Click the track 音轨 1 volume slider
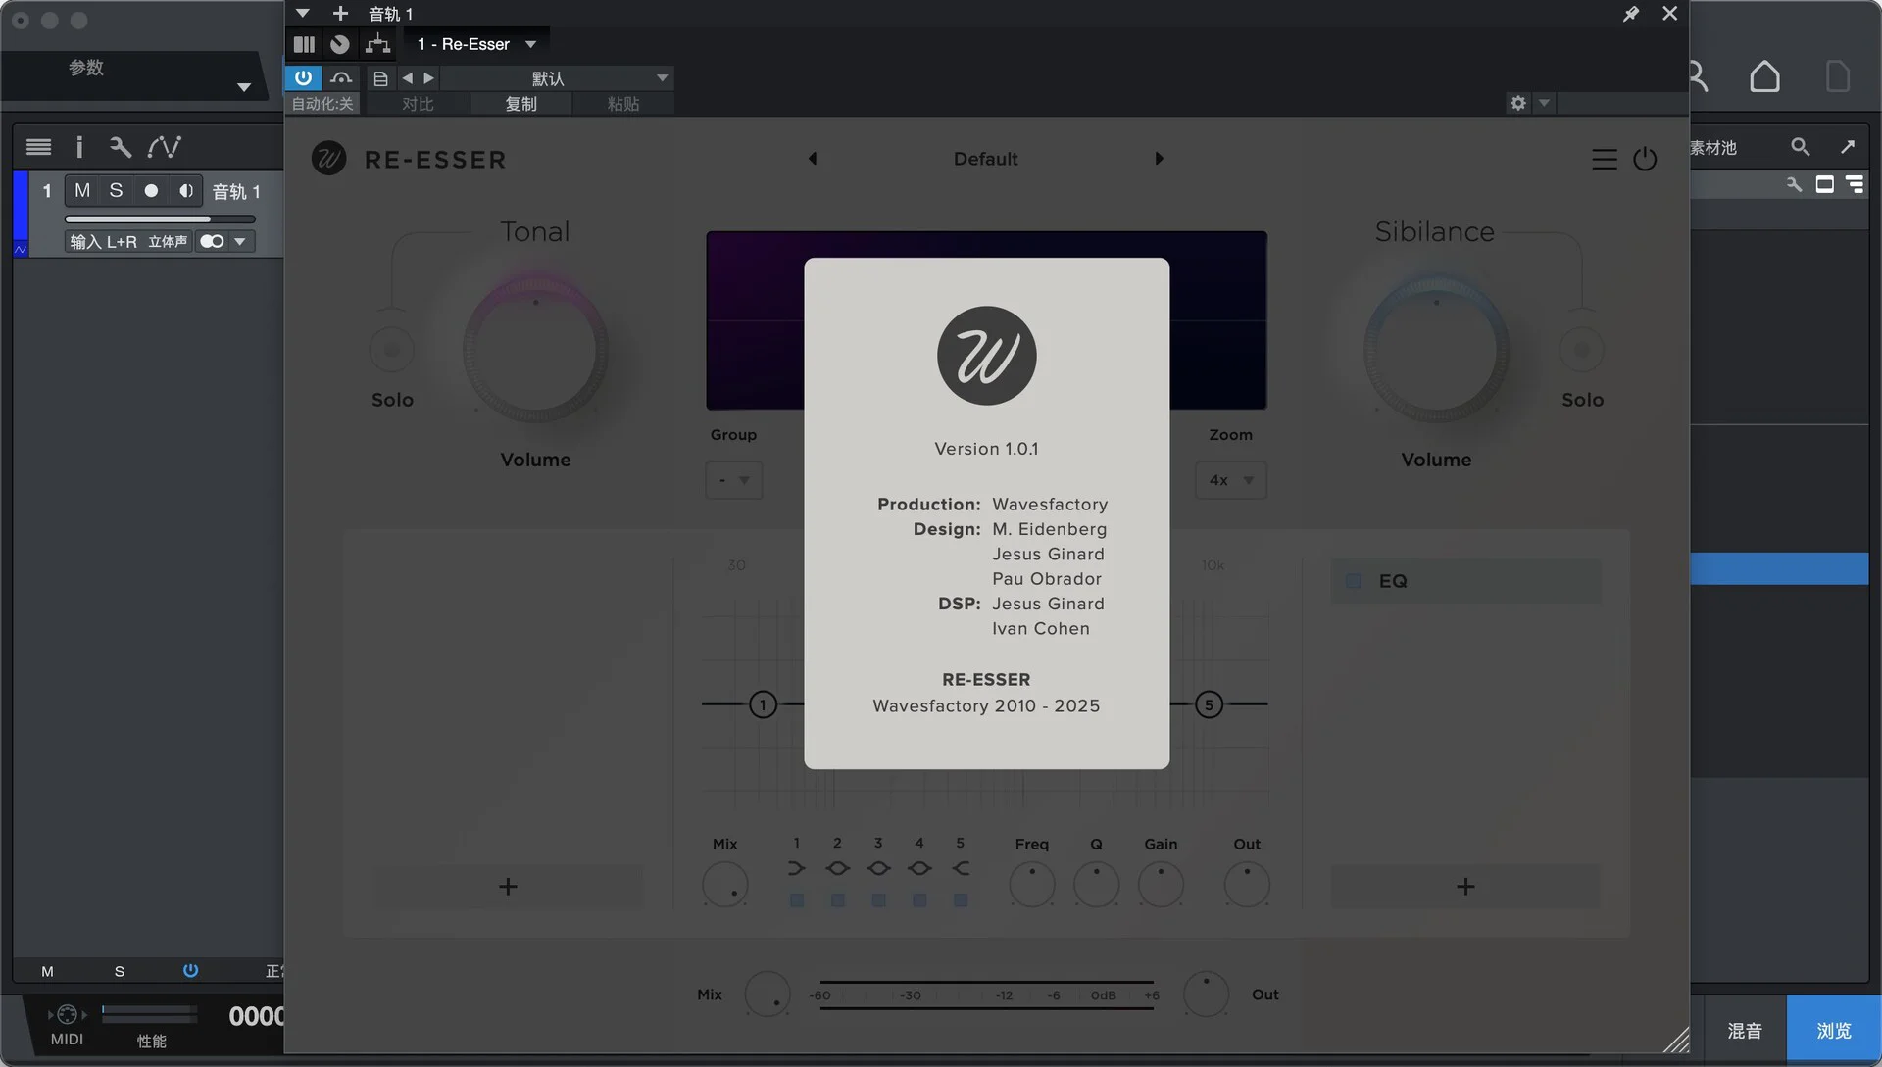The height and width of the screenshot is (1067, 1882). click(160, 219)
